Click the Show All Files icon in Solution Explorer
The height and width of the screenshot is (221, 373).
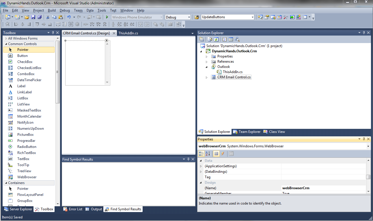coord(210,39)
